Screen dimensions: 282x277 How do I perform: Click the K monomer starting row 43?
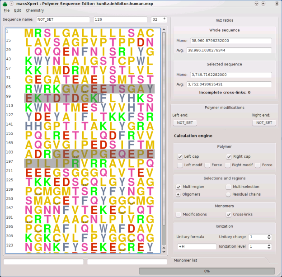pos(29,61)
